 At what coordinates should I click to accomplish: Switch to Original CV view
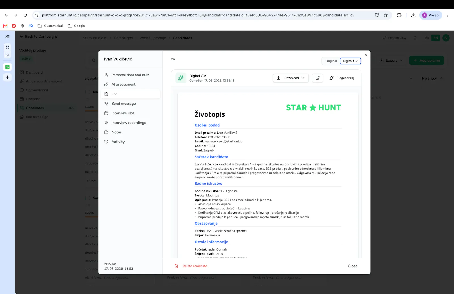(x=331, y=61)
